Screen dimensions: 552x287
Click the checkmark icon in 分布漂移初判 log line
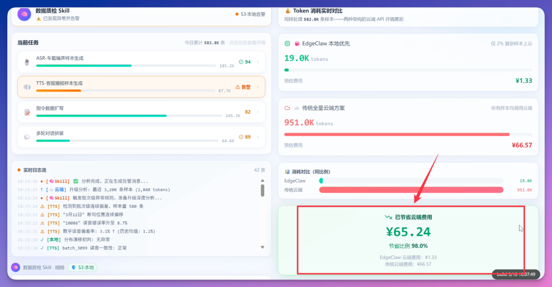42,240
